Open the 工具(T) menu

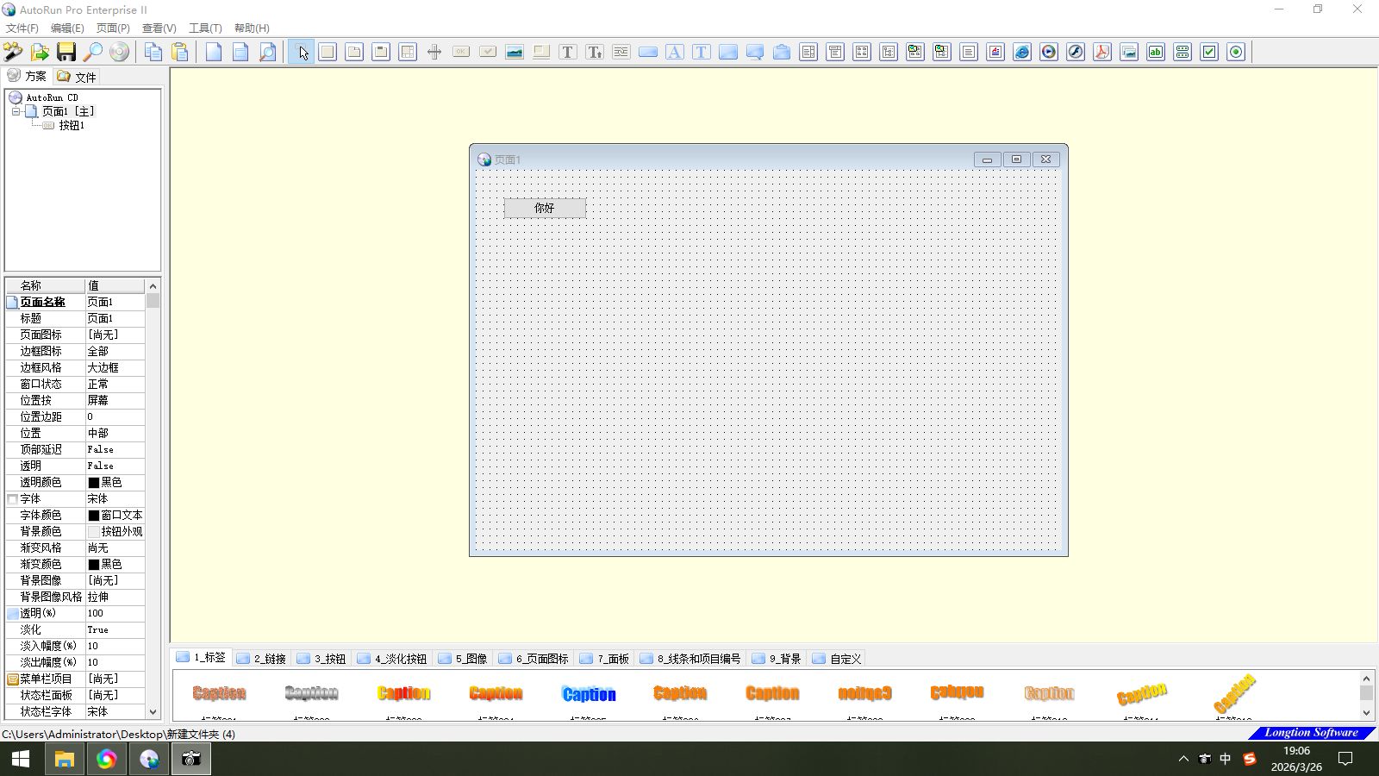(205, 28)
